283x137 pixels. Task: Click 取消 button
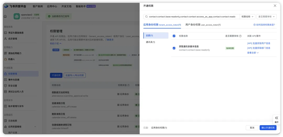tap(252, 128)
